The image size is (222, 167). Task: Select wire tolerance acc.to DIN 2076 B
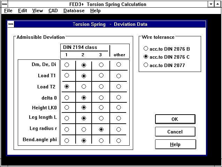click(146, 49)
